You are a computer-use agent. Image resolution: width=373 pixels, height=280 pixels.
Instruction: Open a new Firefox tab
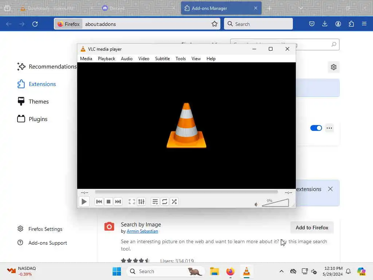click(x=269, y=8)
